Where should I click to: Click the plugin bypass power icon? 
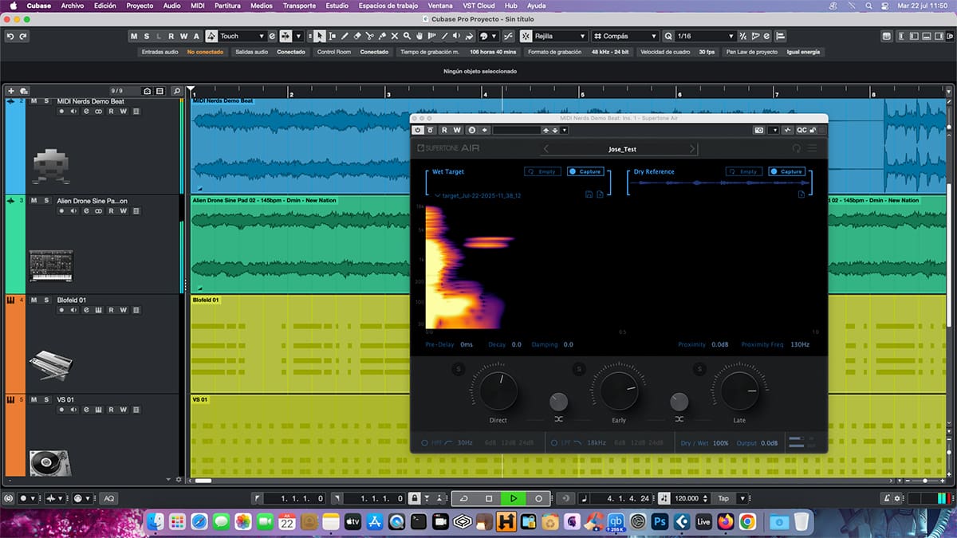[x=418, y=130]
